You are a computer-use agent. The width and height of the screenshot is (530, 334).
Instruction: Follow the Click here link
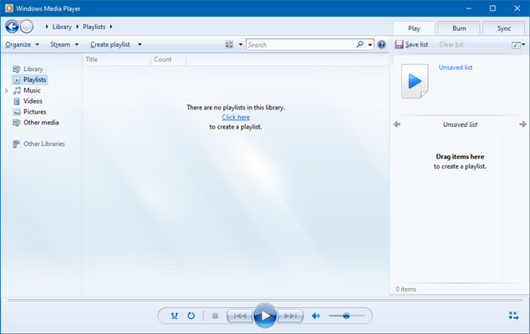click(x=236, y=117)
